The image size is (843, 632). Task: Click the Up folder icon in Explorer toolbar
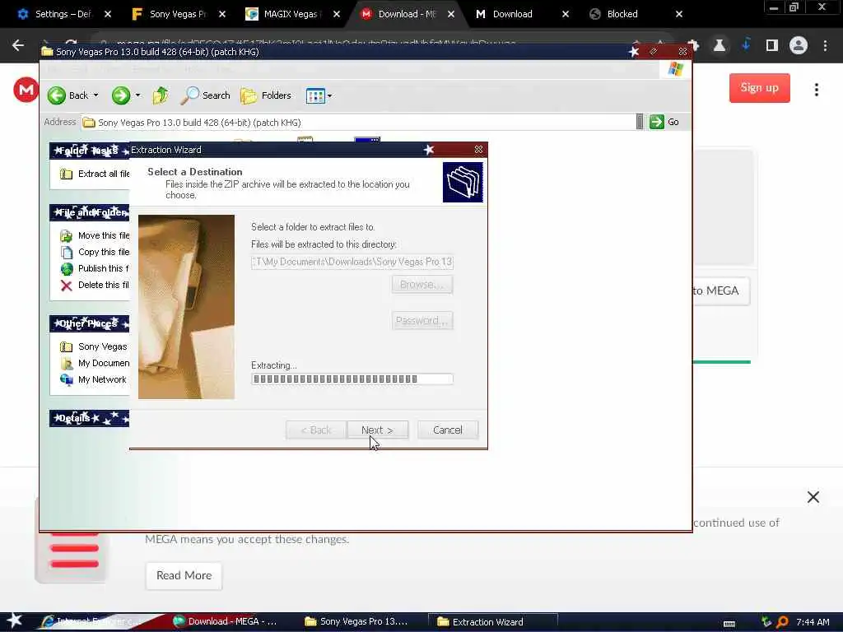[161, 95]
